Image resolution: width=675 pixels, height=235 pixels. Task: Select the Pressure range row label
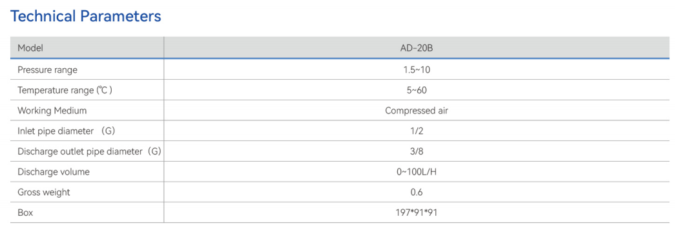coord(47,70)
